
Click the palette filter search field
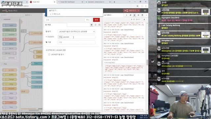click(x=10, y=15)
